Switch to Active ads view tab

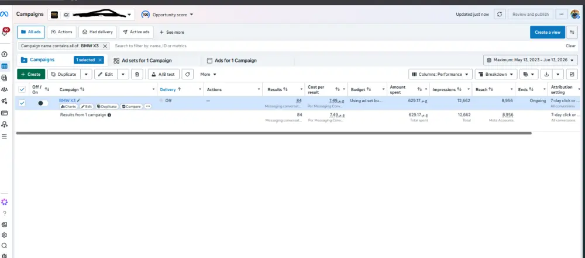pyautogui.click(x=136, y=32)
